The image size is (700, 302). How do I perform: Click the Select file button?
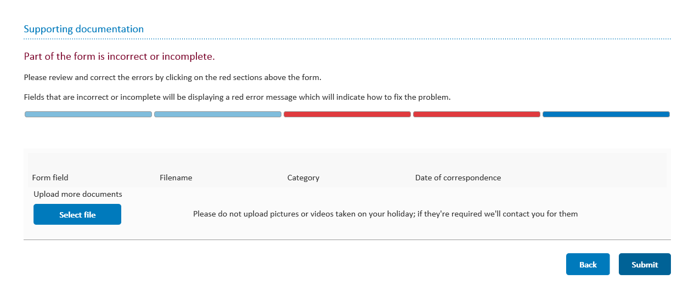[x=77, y=214]
